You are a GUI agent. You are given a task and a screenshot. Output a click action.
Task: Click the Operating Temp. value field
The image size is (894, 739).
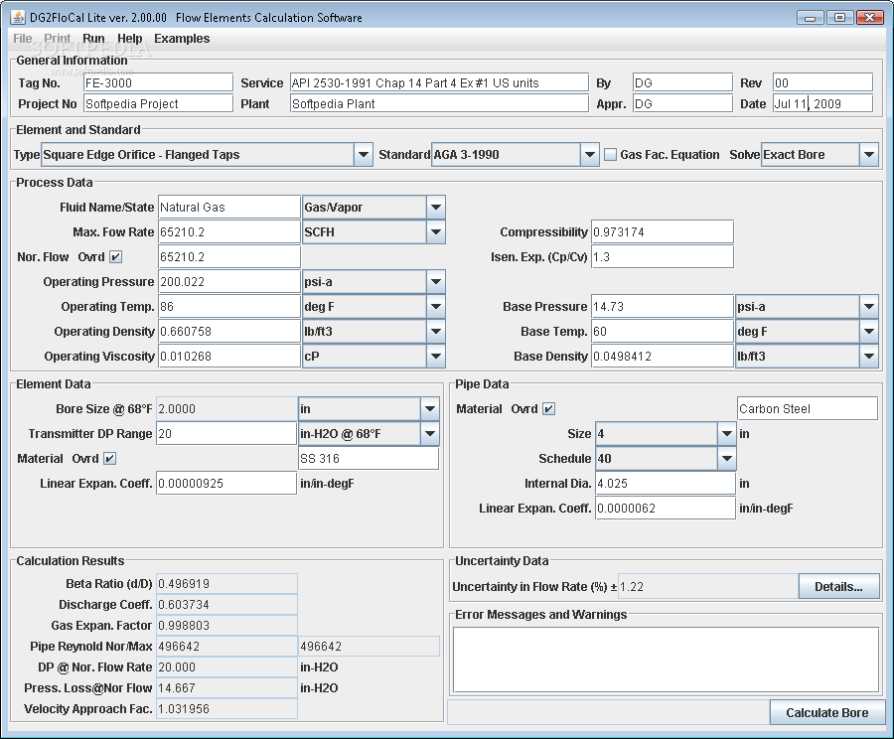[229, 307]
